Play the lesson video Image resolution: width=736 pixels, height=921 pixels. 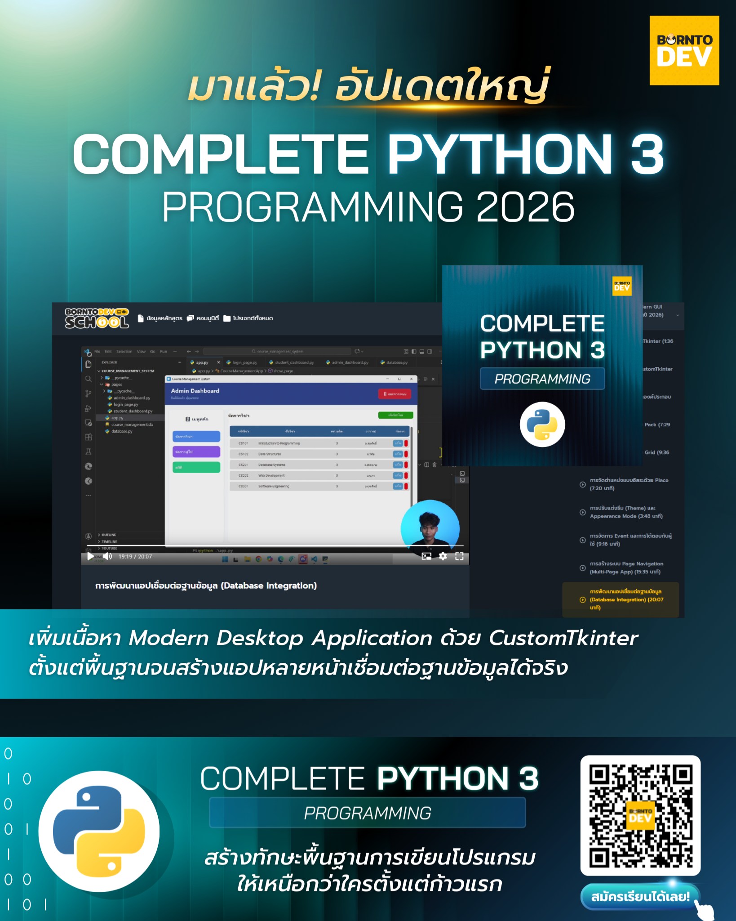[91, 556]
